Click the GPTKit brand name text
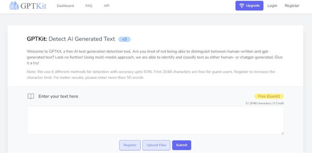 33,6
